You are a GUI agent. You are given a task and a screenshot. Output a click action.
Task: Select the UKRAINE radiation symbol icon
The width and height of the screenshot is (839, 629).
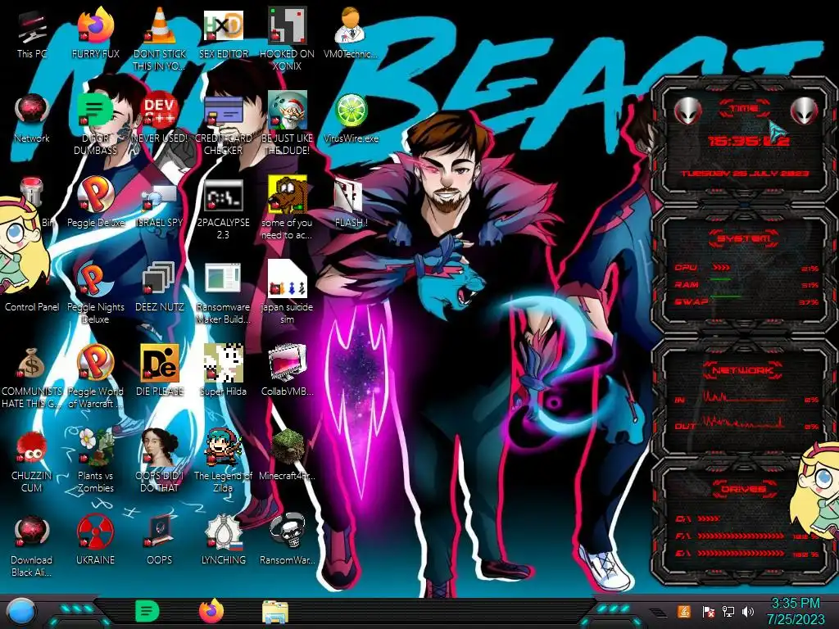(x=96, y=541)
